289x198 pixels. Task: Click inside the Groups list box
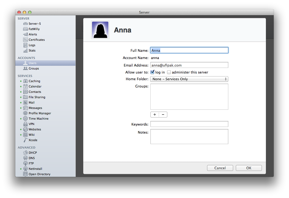189,97
